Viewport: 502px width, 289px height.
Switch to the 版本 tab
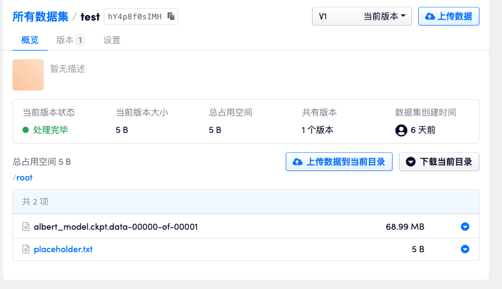(x=65, y=40)
